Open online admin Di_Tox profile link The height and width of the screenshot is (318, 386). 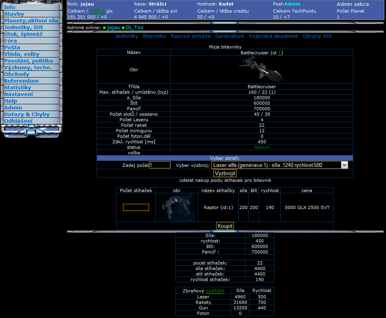(x=135, y=28)
